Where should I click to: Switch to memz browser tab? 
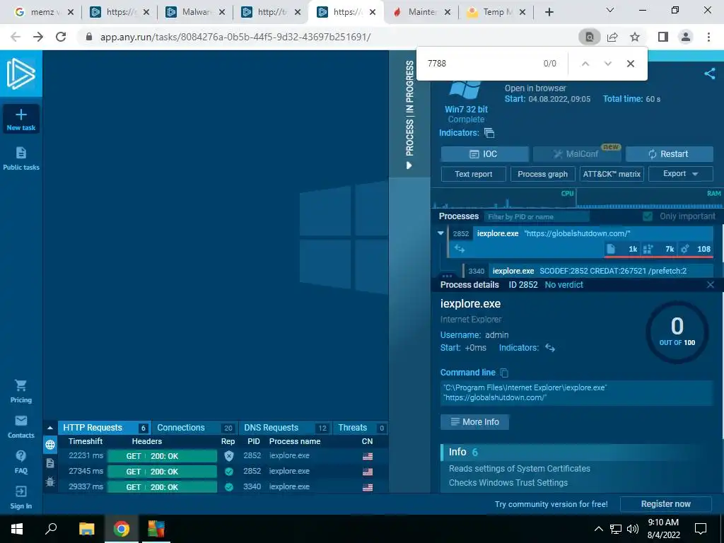(x=43, y=12)
